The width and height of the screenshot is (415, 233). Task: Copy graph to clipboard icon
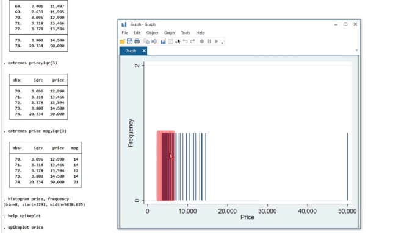tap(146, 41)
